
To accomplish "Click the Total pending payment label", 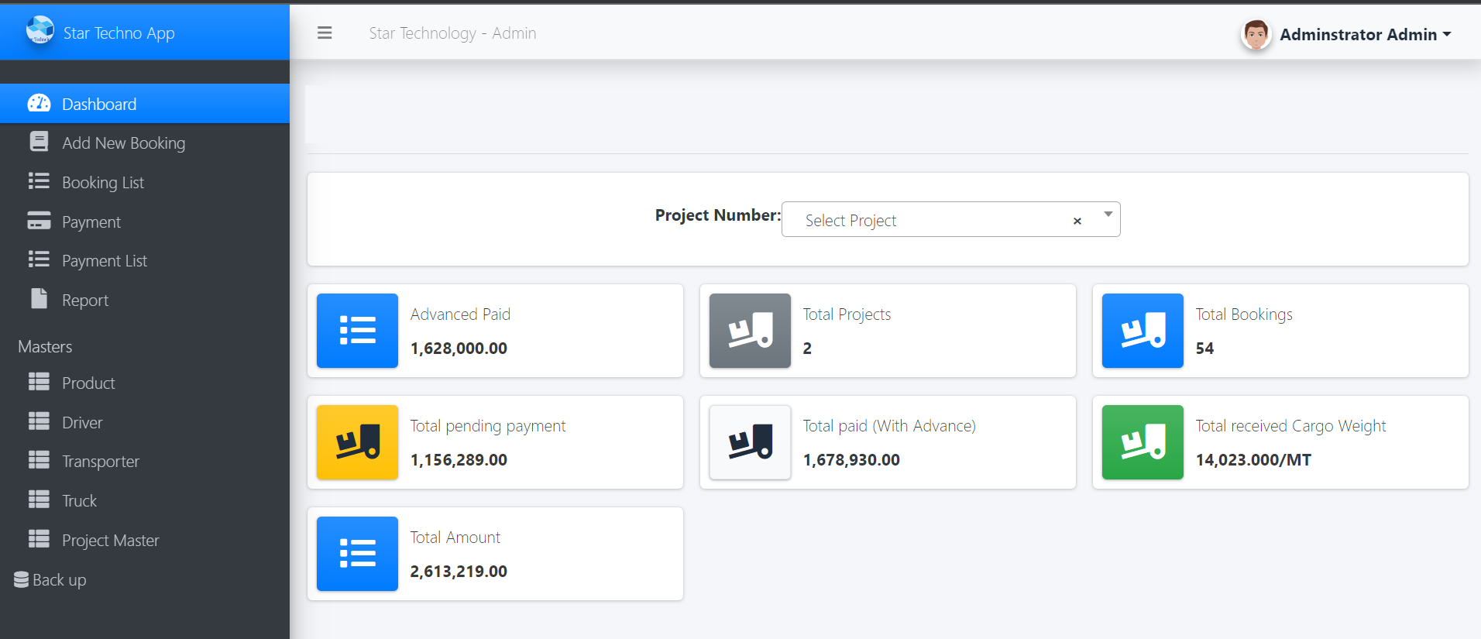I will click(488, 425).
